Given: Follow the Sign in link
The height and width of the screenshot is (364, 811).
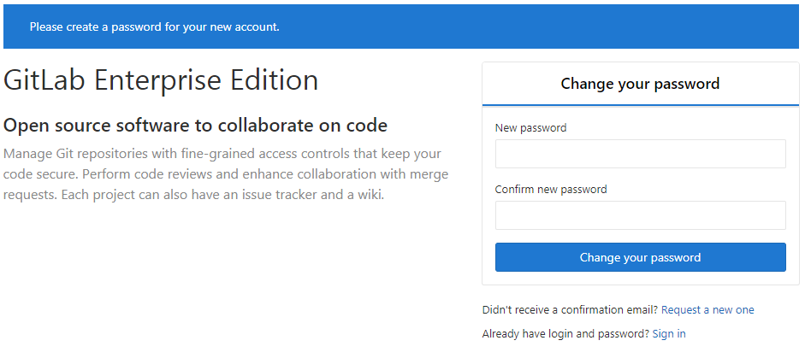Looking at the screenshot, I should click(669, 333).
